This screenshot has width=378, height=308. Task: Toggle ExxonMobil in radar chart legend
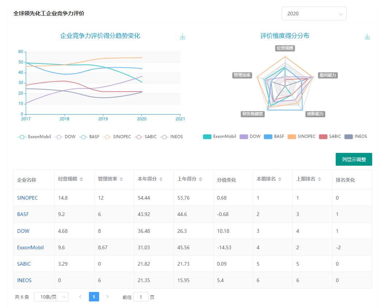219,136
